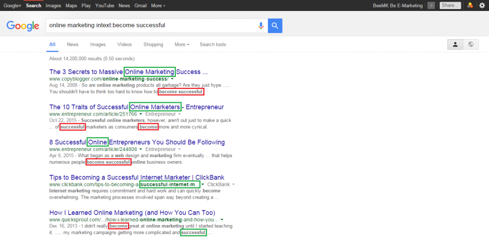The width and height of the screenshot is (489, 237).
Task: Open Play in the top bar
Action: [x=86, y=6]
